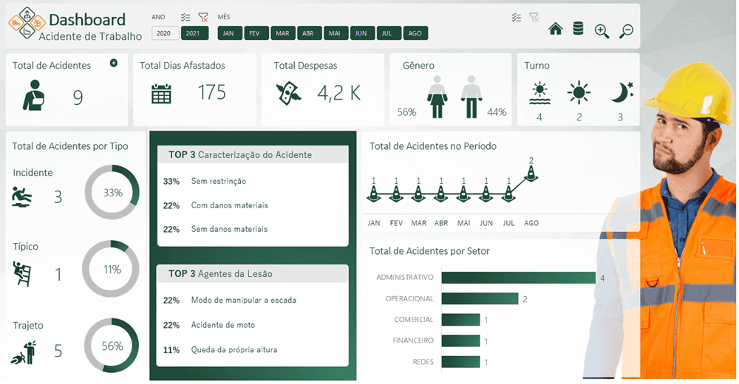Open the database icon

point(579,28)
